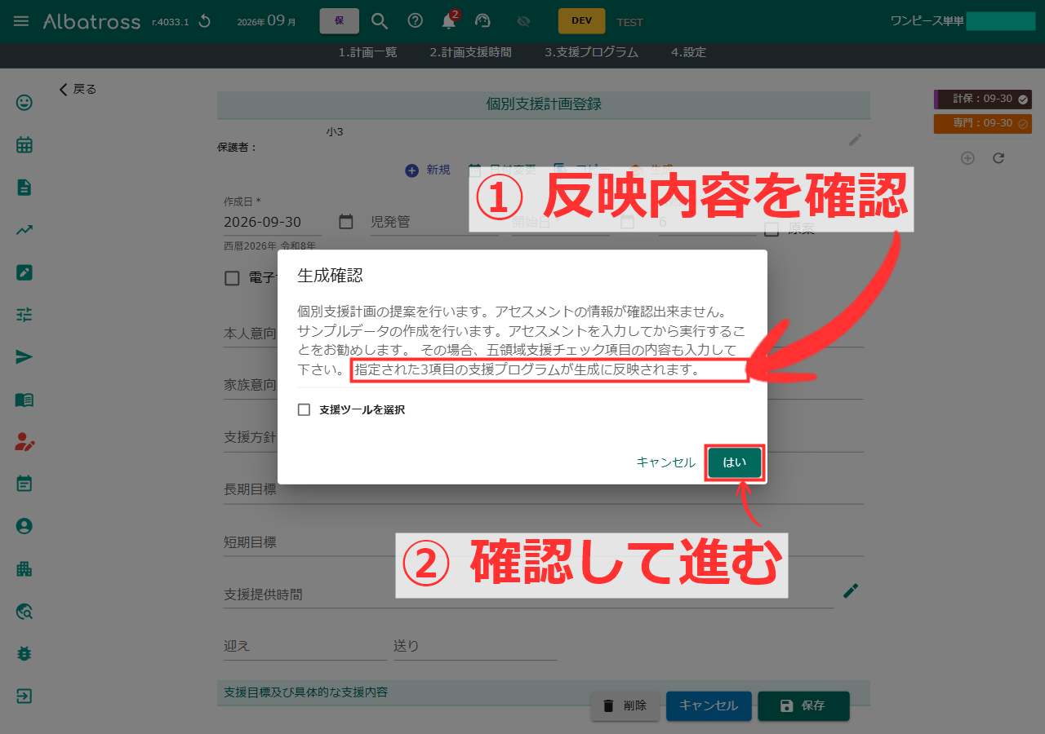Open the globe search sidebar icon
Viewport: 1045px width, 734px height.
point(24,612)
